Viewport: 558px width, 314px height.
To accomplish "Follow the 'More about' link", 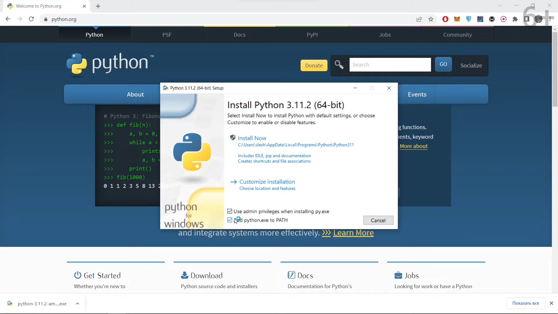I will coord(414,146).
